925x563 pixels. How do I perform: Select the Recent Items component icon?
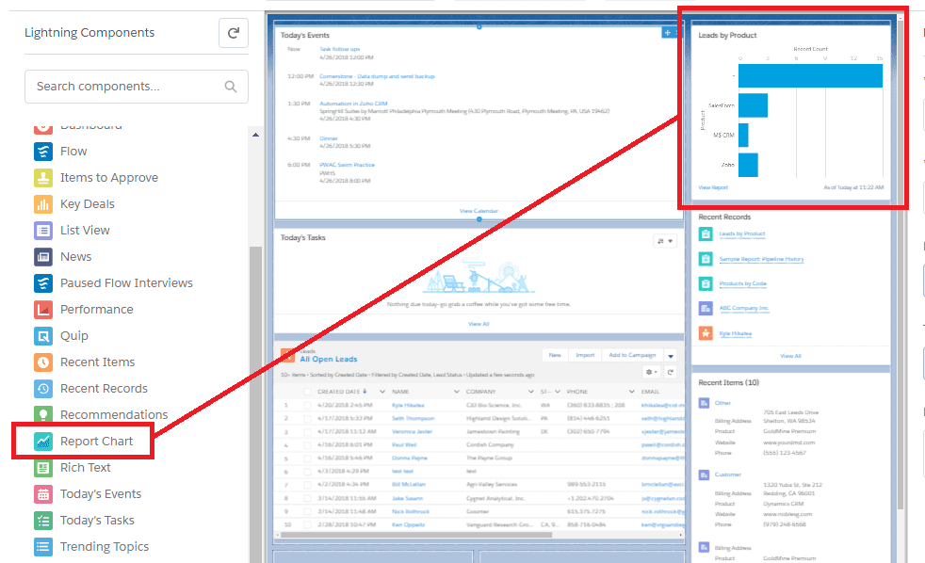click(43, 362)
